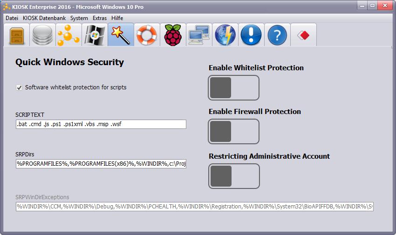Select the orange molecule network icon
Image resolution: width=396 pixels, height=235 pixels.
[68, 35]
